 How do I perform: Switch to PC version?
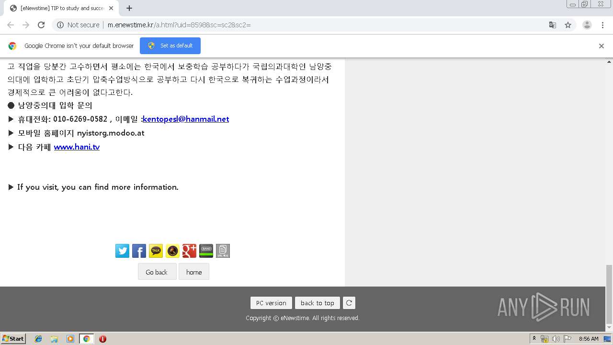point(271,303)
